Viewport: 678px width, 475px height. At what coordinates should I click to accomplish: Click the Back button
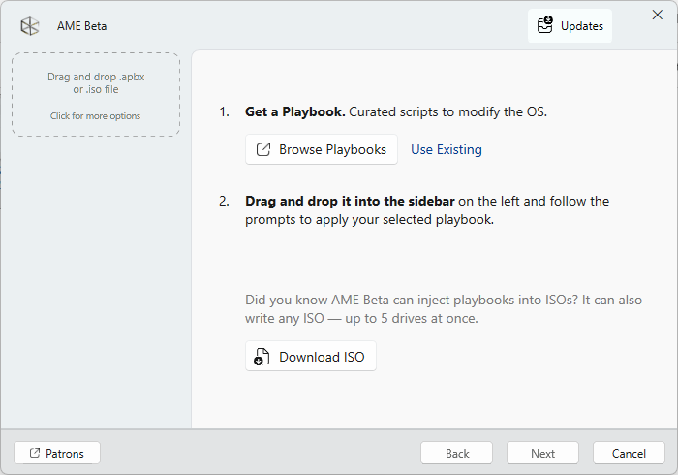point(456,453)
